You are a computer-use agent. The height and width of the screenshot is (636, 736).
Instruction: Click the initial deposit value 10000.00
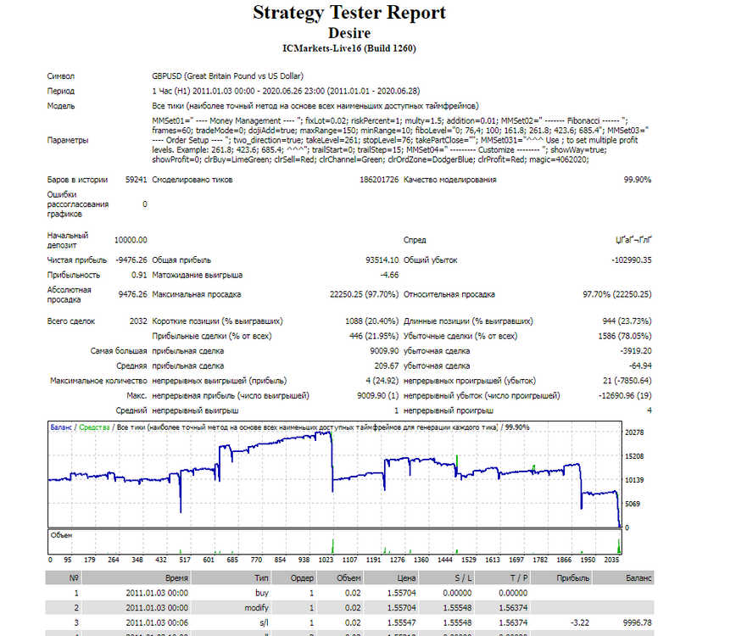[x=131, y=240]
